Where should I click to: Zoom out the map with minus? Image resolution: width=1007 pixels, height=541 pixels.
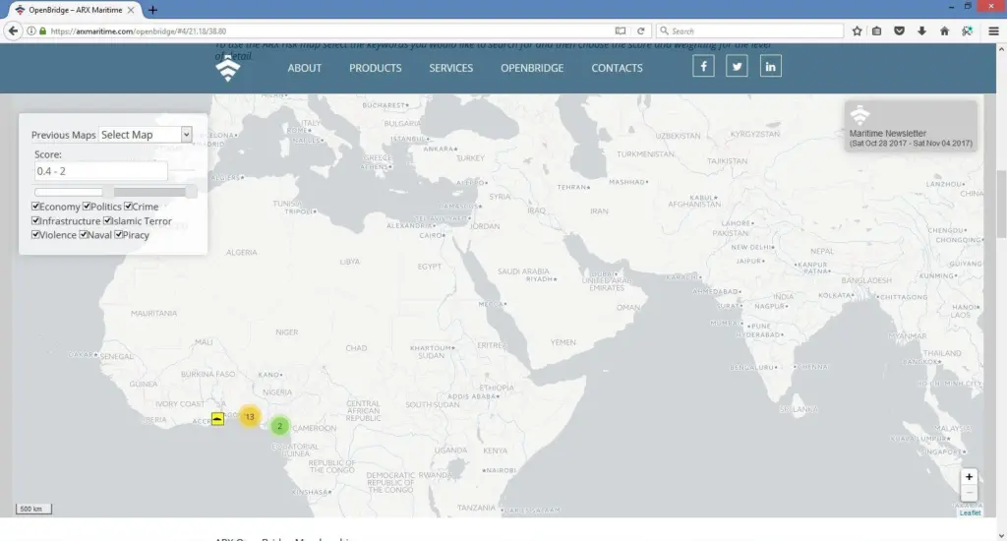pyautogui.click(x=969, y=493)
